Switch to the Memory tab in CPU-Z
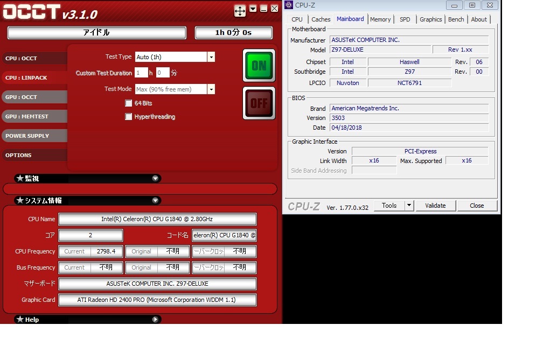 point(380,19)
